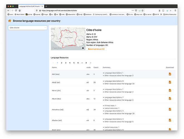
Task: Click the Summary column header
Action: click(106, 67)
